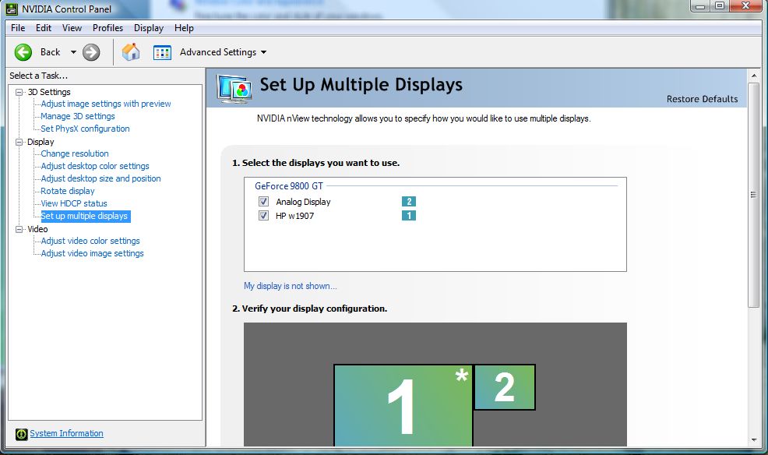
Task: Click the '3D Settings' category label
Action: (x=49, y=92)
